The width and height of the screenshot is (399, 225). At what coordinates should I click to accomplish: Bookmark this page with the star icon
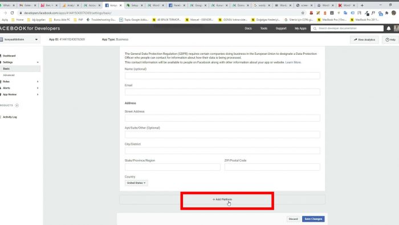303,13
